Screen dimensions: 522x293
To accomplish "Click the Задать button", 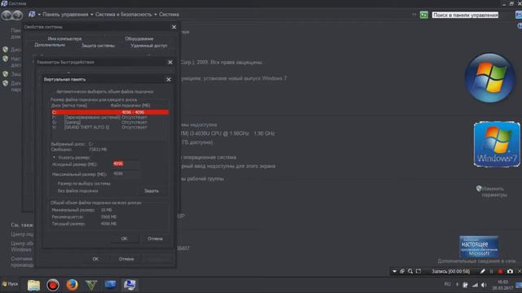I will coord(152,191).
